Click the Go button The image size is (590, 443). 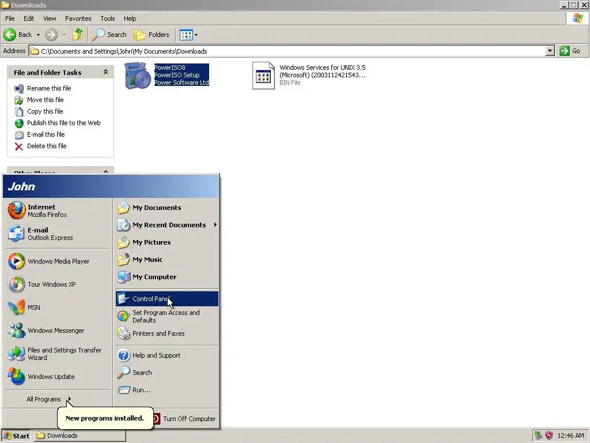click(x=570, y=51)
